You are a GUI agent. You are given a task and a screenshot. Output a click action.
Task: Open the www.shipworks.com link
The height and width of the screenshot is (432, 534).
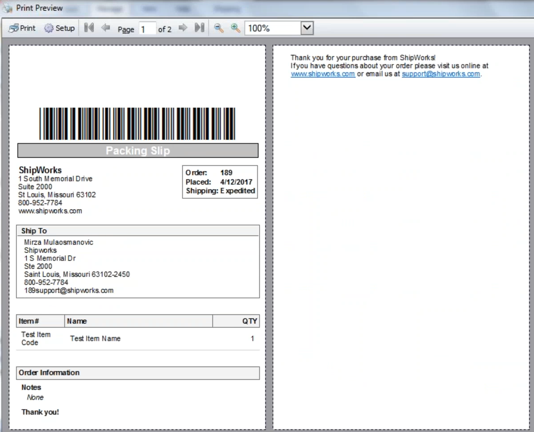(x=323, y=74)
